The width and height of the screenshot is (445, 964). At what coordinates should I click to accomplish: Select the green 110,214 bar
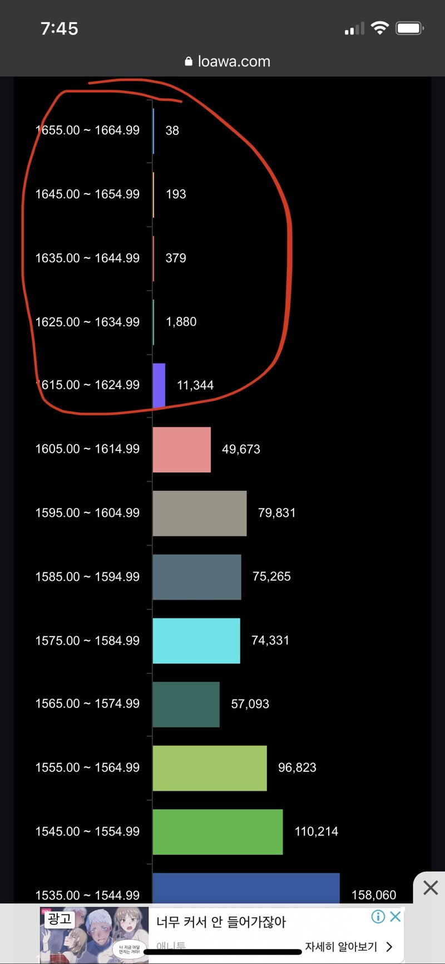(x=218, y=832)
